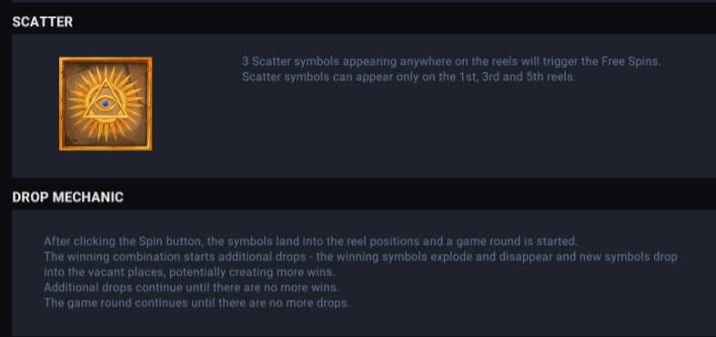
Task: Select the SCATTER section heading
Action: click(x=43, y=22)
